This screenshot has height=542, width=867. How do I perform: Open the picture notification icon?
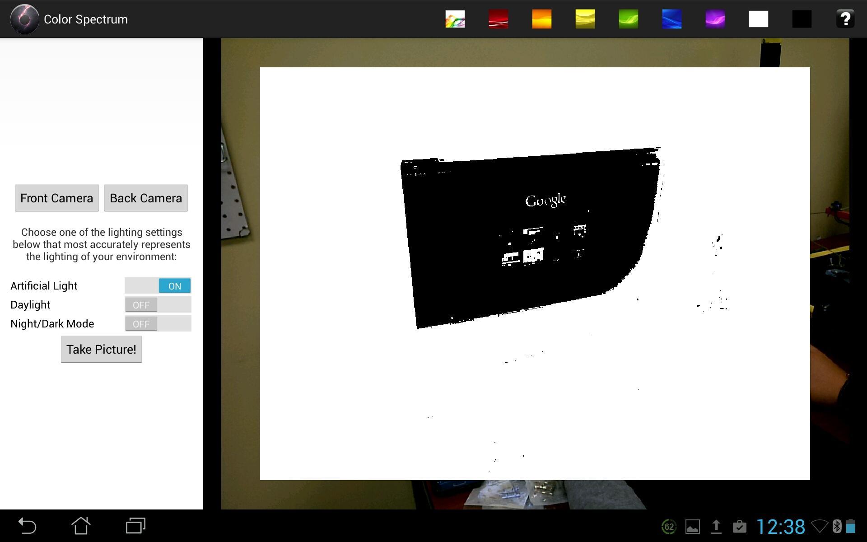click(692, 527)
